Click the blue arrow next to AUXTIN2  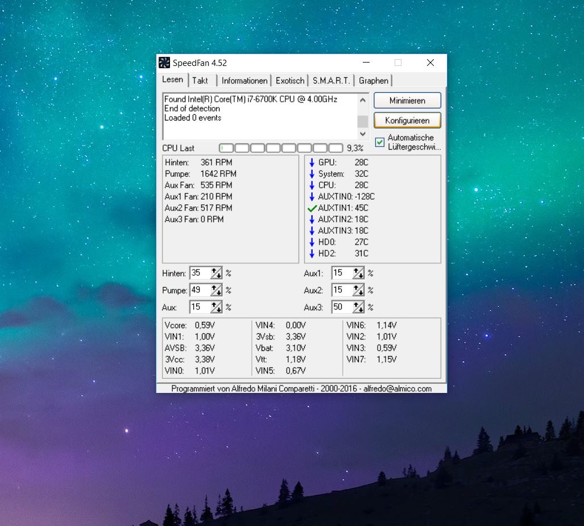(x=312, y=219)
